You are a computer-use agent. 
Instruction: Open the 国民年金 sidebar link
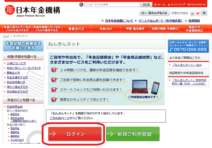(15, 115)
